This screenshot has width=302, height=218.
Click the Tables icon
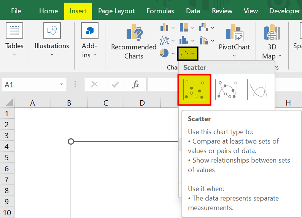(x=14, y=30)
